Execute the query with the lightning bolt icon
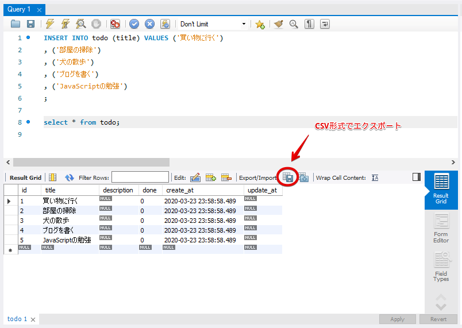The image size is (462, 328). (x=50, y=24)
